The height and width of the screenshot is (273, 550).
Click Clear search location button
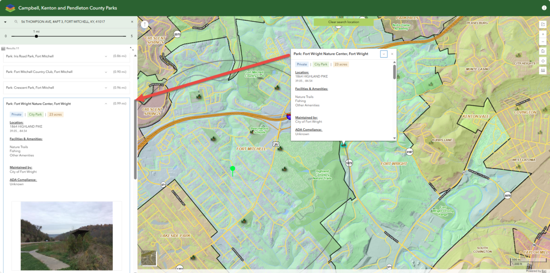pos(343,22)
